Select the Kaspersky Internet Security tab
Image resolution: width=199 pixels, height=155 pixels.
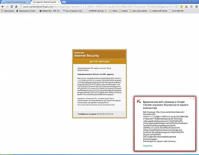click(x=46, y=2)
